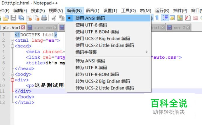
Task: Click line number 13 in margin
Action: (2, 103)
